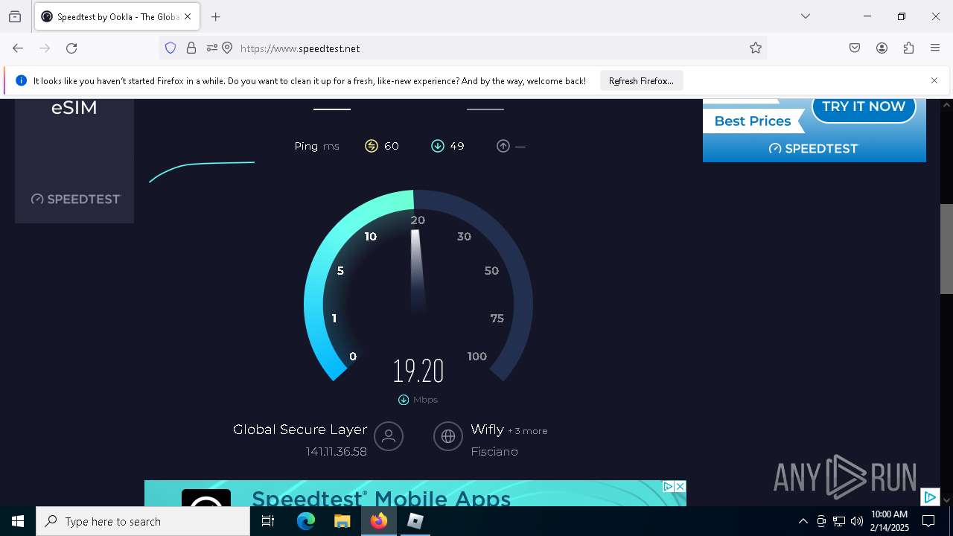Click the Type here to search box
The width and height of the screenshot is (953, 536).
(x=143, y=521)
